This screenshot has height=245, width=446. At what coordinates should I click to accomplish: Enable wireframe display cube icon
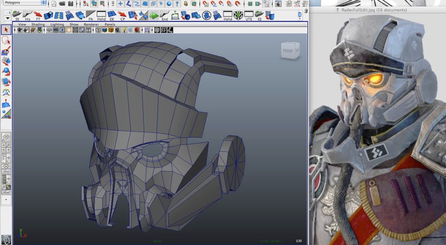(98, 30)
